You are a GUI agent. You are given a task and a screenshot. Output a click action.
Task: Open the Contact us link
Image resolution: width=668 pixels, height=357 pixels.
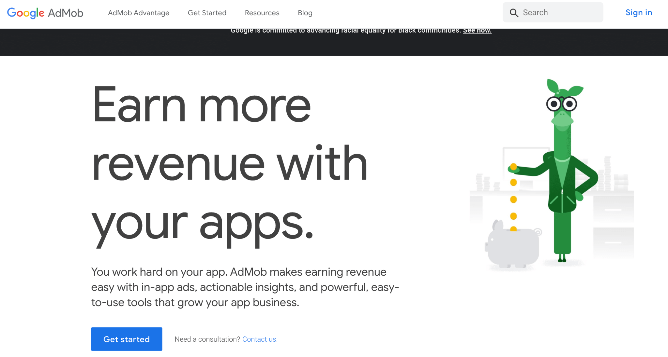point(260,339)
